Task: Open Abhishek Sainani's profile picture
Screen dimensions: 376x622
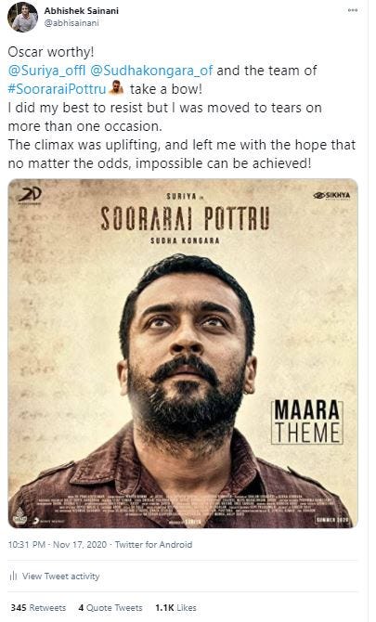Action: pyautogui.click(x=22, y=17)
